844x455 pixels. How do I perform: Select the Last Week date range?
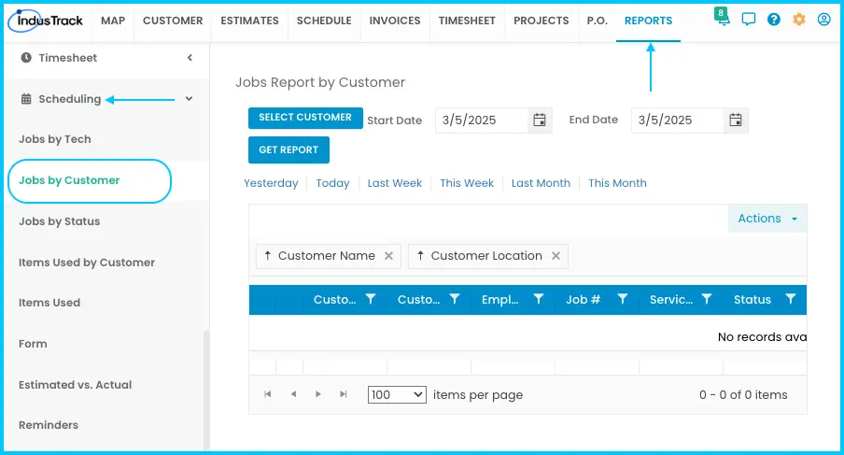pos(395,183)
